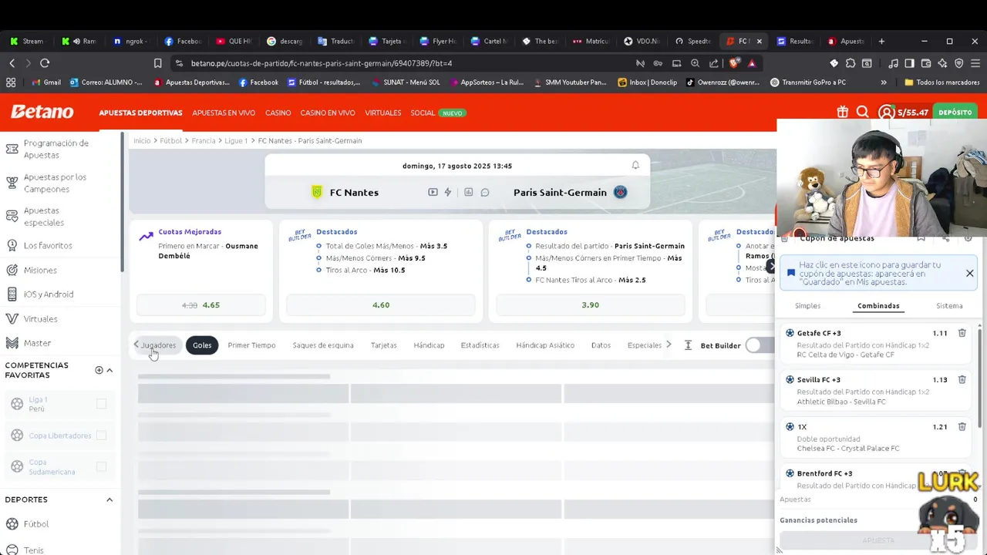The width and height of the screenshot is (987, 555).
Task: Check the Copa Sudamericana favorite checkbox
Action: 101,466
